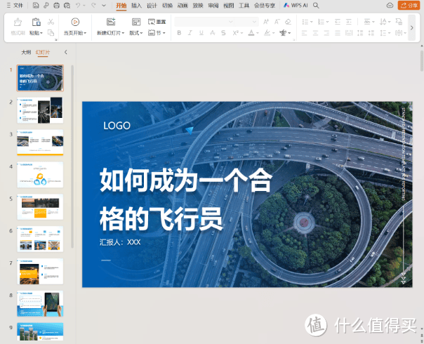Select slide 2 thumbnail
This screenshot has width=424, height=344.
[x=40, y=110]
